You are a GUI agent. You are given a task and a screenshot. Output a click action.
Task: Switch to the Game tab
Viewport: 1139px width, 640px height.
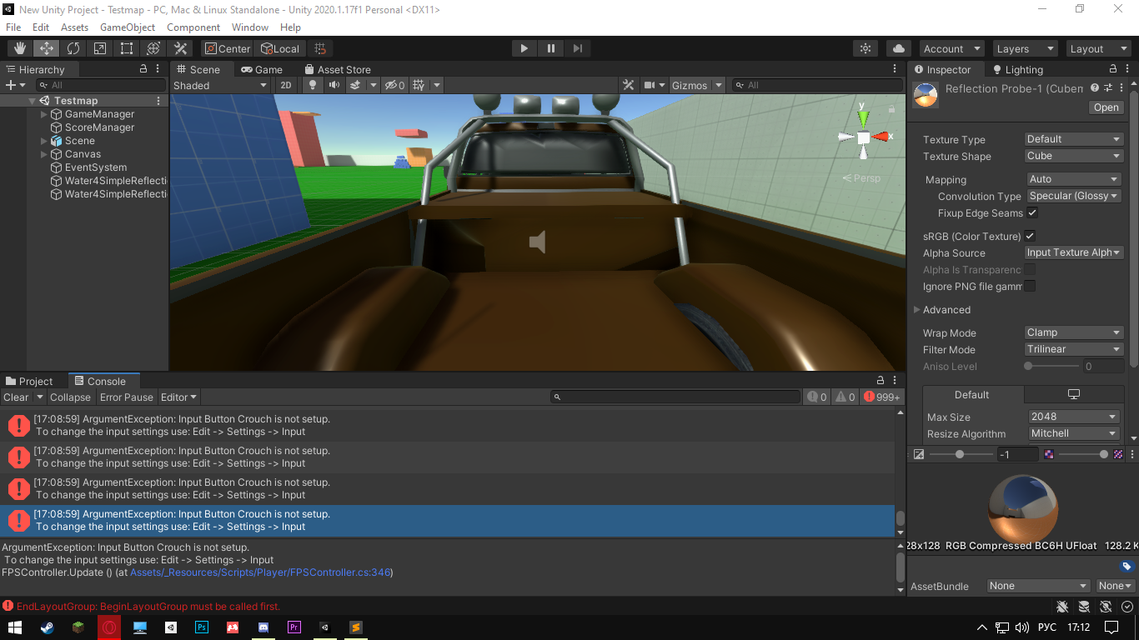[x=262, y=69]
